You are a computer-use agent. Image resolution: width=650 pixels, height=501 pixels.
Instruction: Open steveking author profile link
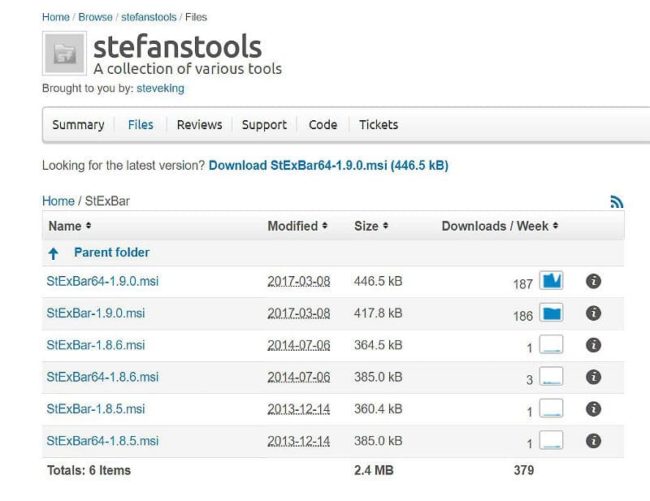160,89
